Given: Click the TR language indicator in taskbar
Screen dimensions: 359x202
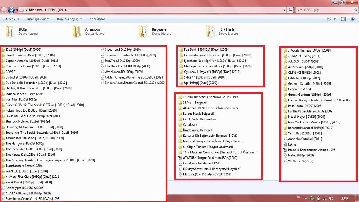Looking at the screenshot, I should pyautogui.click(x=298, y=197).
